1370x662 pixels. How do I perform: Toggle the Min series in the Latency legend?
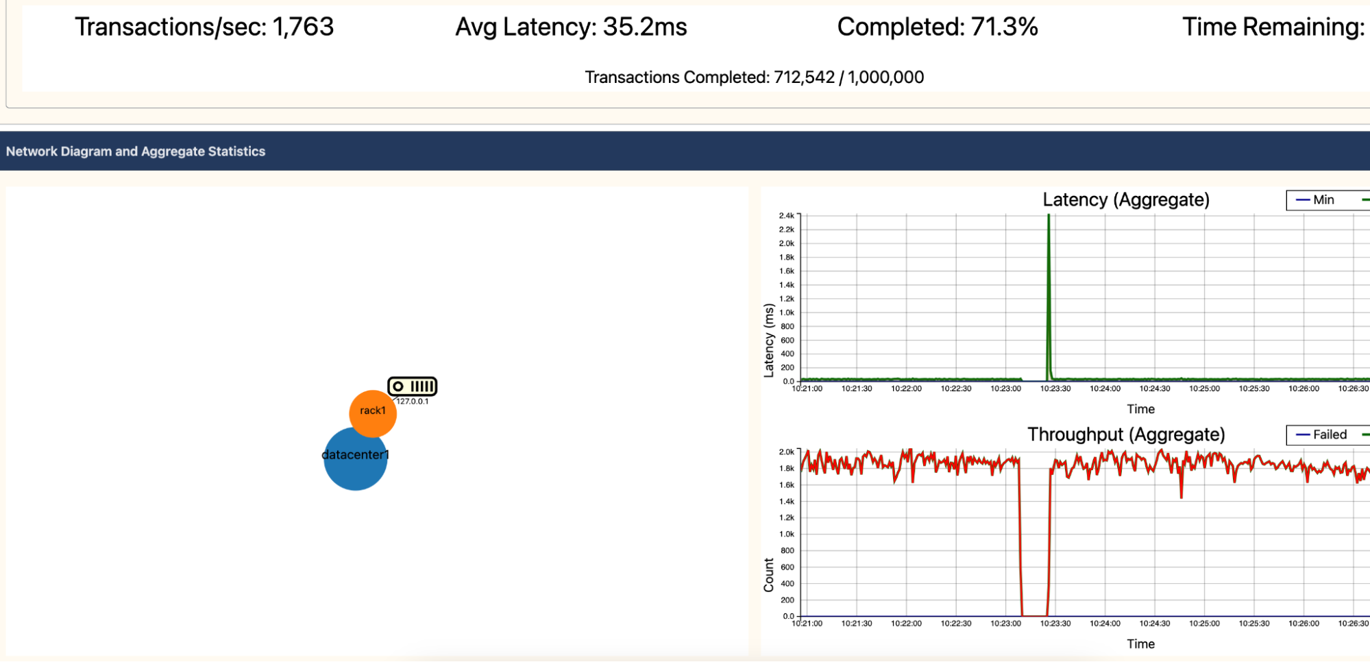(1323, 200)
